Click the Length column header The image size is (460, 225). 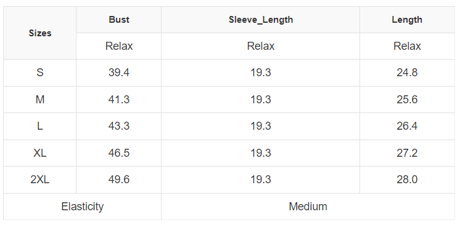pos(407,20)
